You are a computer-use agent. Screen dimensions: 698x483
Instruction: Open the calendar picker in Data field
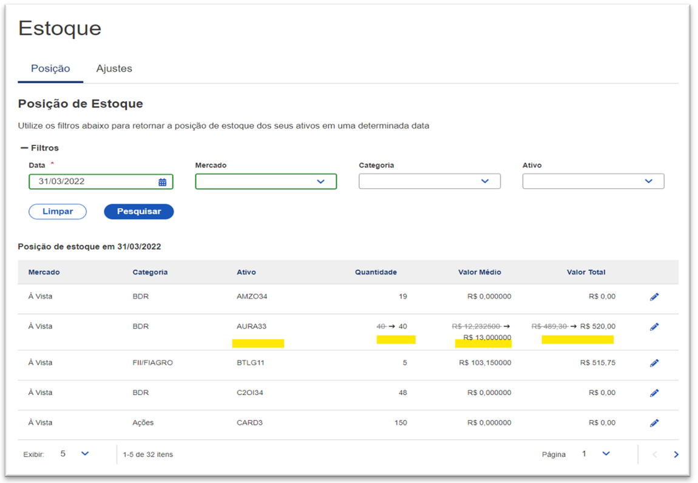pos(162,182)
